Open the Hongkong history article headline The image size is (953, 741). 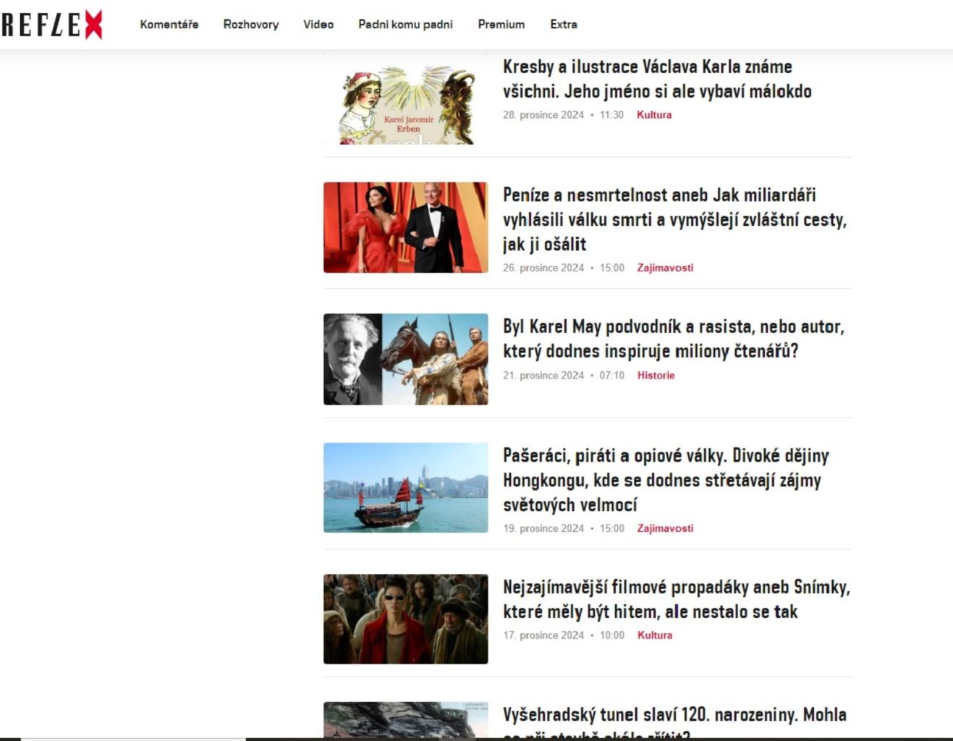pyautogui.click(x=665, y=480)
